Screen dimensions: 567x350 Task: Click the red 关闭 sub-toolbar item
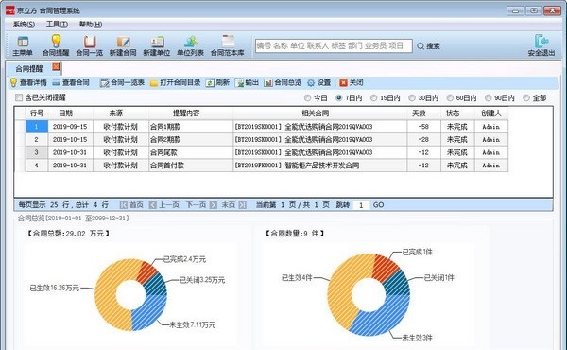tap(352, 83)
